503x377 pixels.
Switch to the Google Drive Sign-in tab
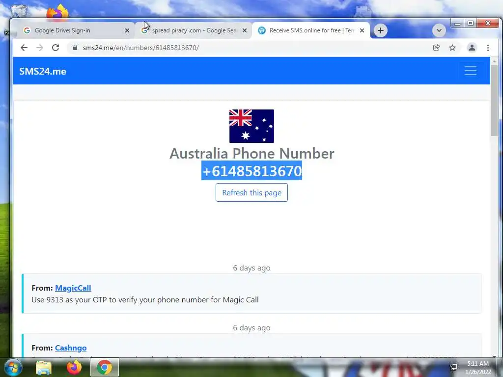point(76,30)
